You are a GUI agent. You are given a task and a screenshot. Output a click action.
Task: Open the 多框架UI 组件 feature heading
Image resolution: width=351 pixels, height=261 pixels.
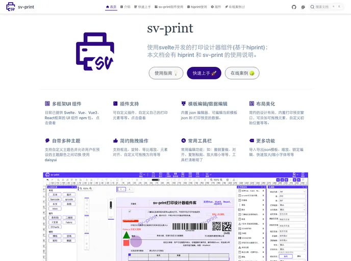tap(67, 104)
